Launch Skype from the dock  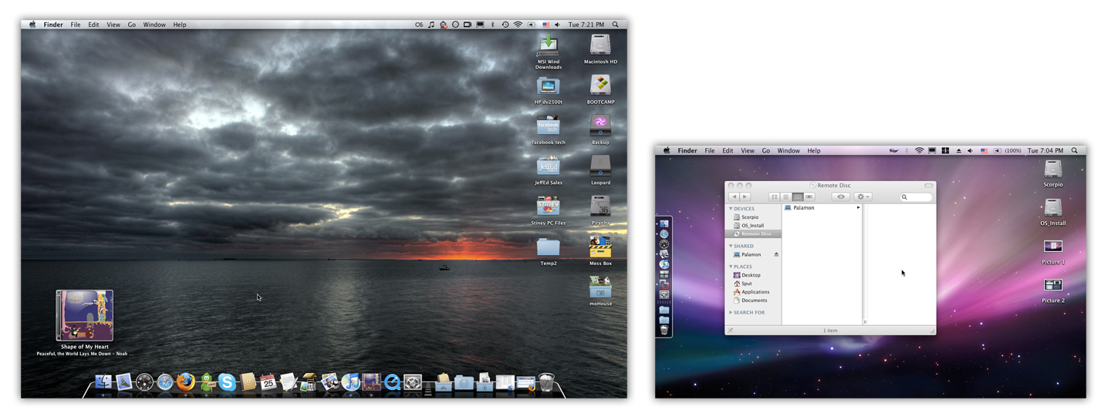(227, 382)
